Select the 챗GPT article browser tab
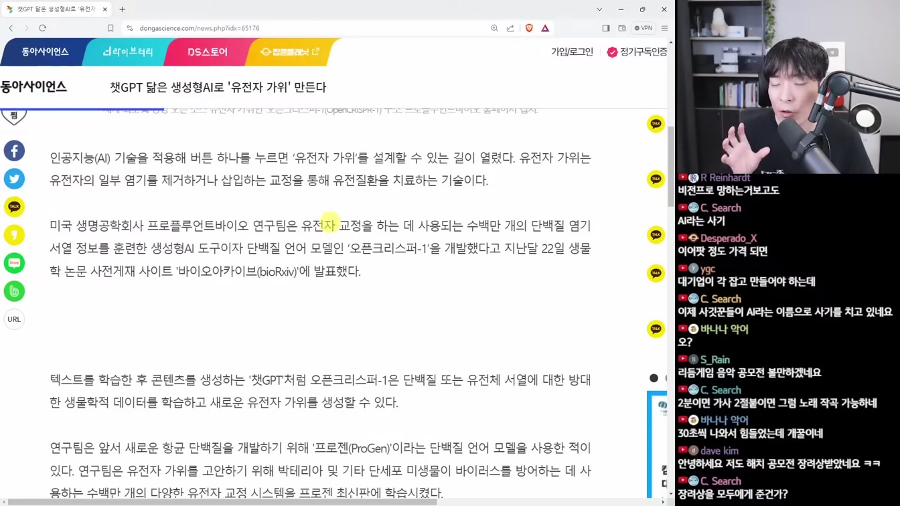Image resolution: width=900 pixels, height=506 pixels. (56, 9)
